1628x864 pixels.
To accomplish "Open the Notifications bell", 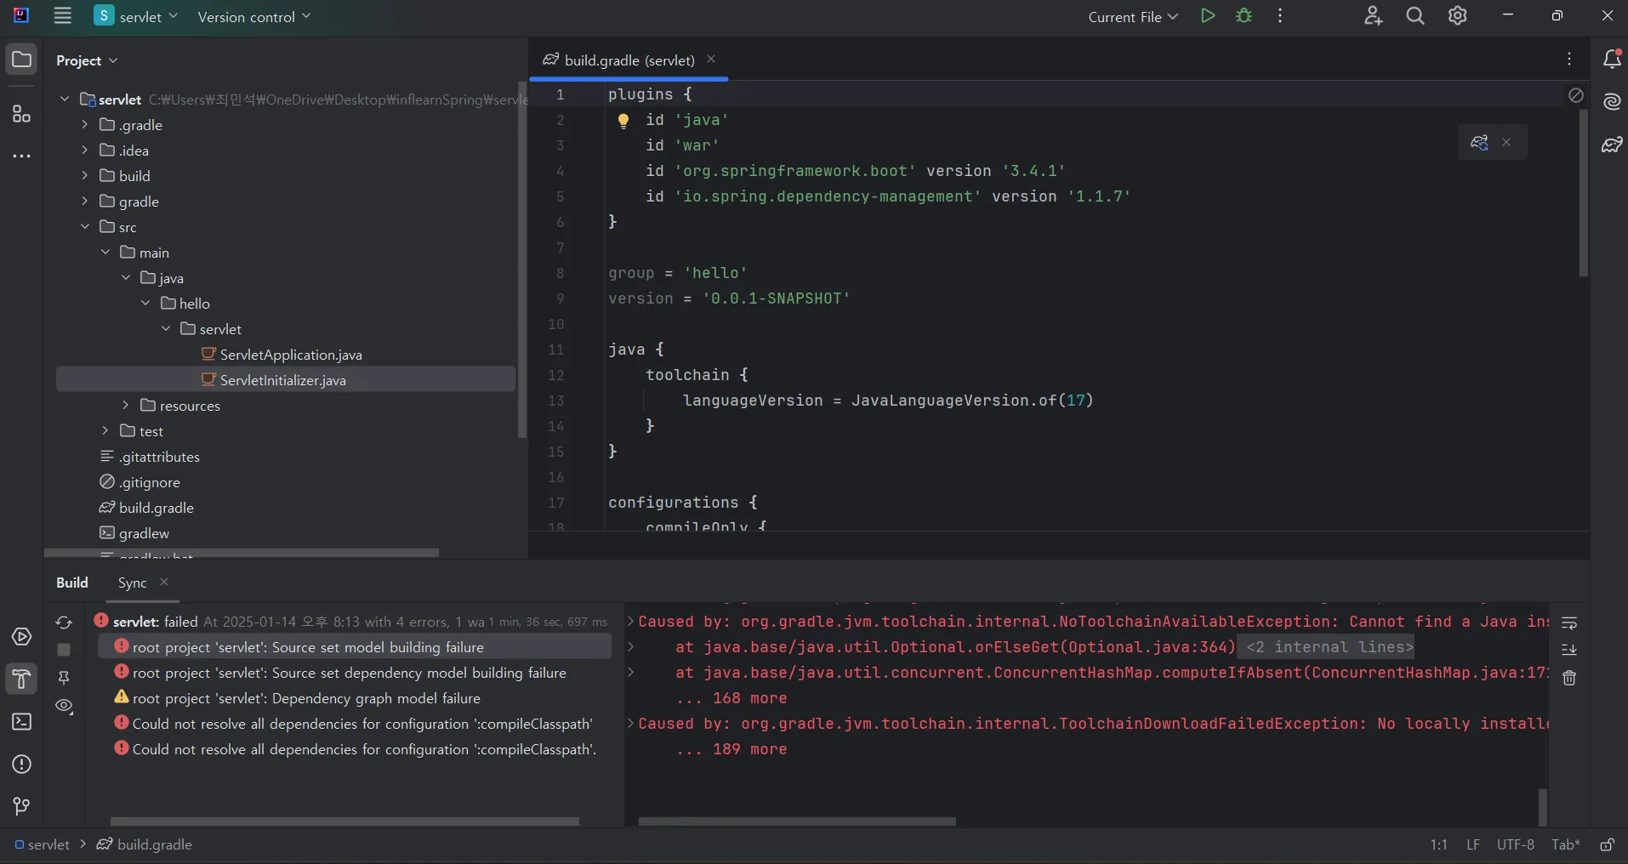I will pyautogui.click(x=1612, y=60).
